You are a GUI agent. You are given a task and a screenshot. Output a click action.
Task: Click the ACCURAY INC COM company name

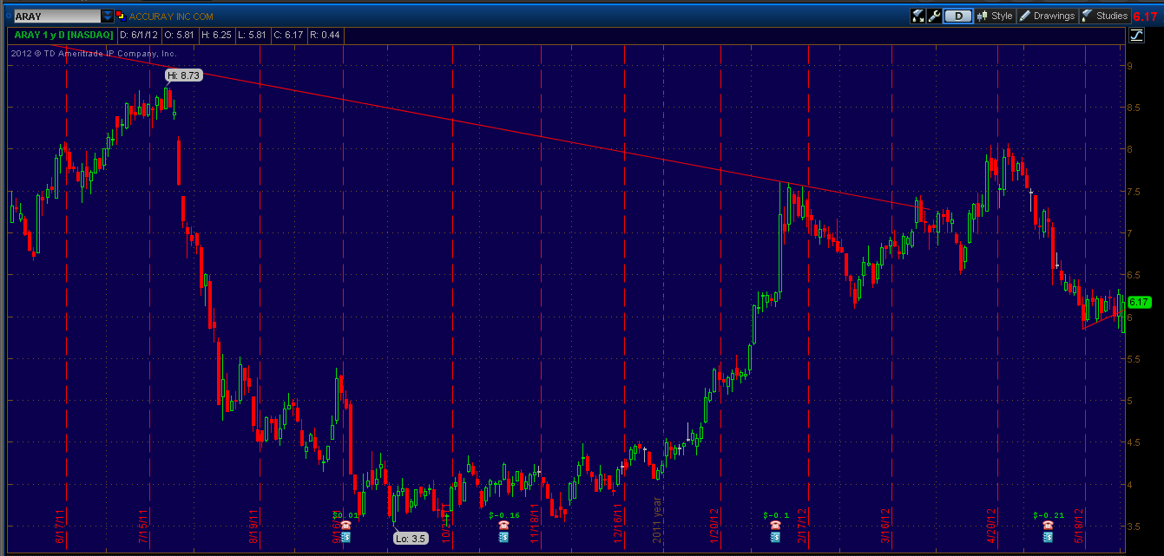pos(172,16)
